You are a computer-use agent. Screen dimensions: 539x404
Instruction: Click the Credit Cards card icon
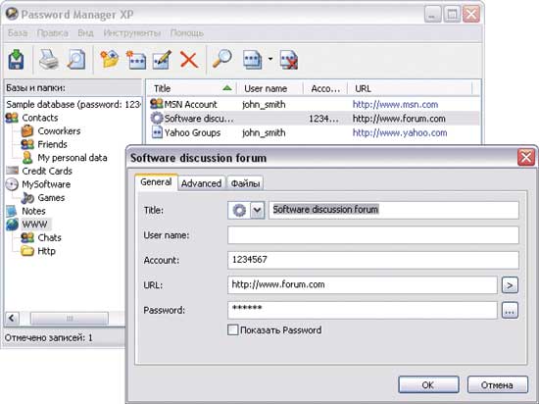(x=13, y=171)
